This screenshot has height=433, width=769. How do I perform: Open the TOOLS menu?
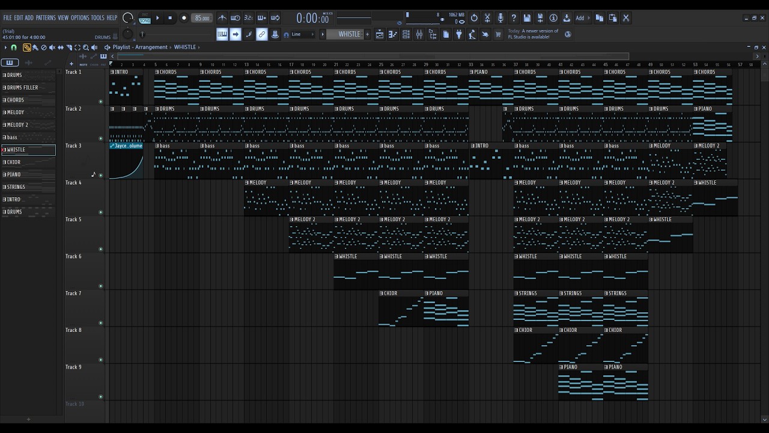pyautogui.click(x=98, y=17)
